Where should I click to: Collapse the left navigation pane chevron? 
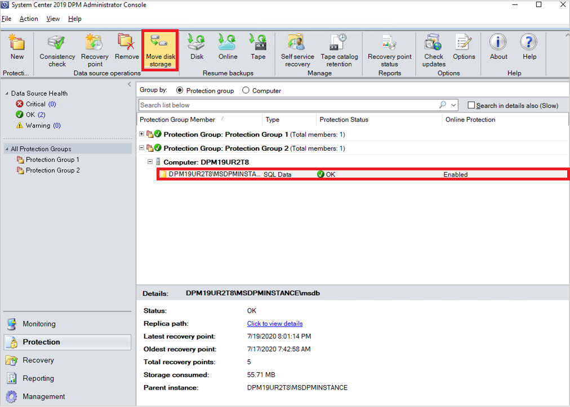click(130, 84)
